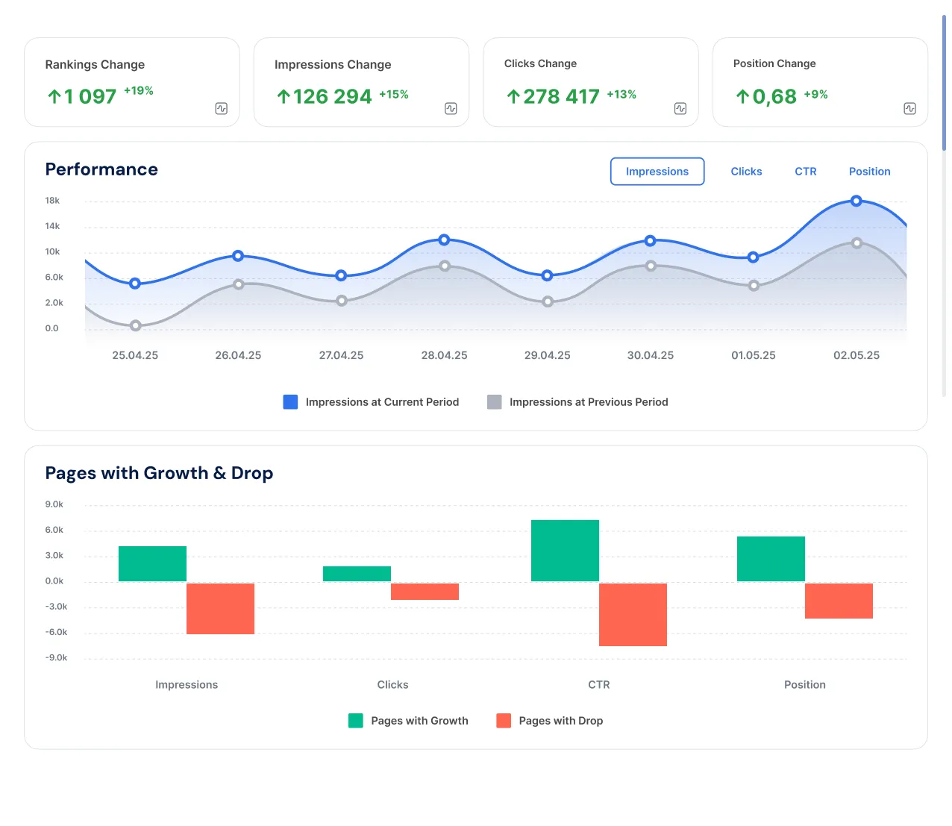The height and width of the screenshot is (826, 952).
Task: Click gray data point for 28.04.25
Action: click(445, 266)
